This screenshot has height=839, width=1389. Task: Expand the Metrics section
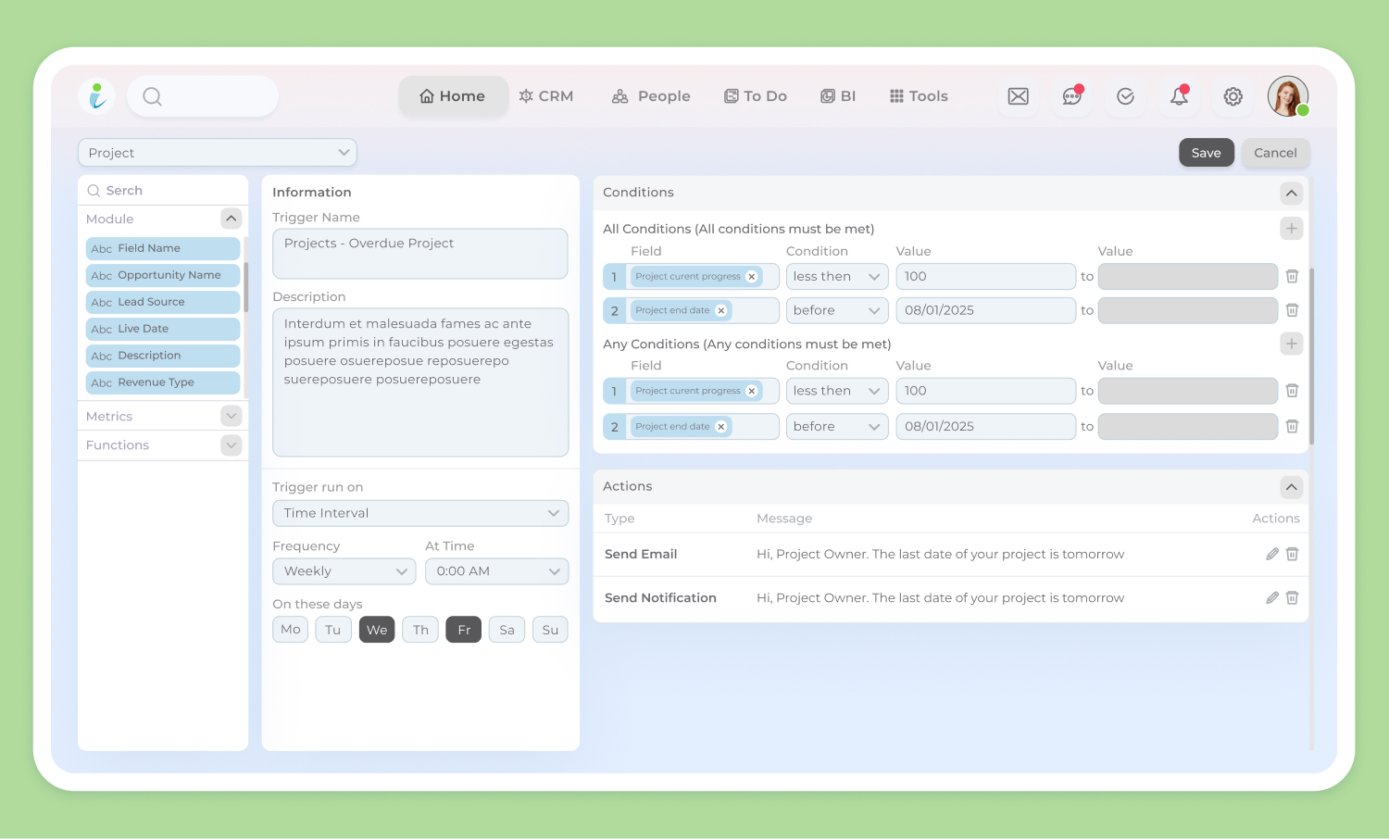pos(231,417)
